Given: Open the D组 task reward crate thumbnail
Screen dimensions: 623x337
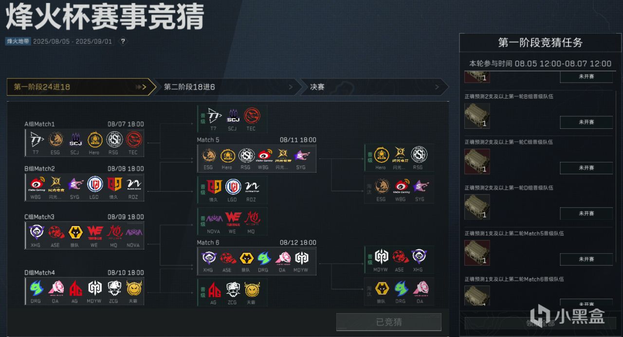Looking at the screenshot, I should click(x=477, y=207).
